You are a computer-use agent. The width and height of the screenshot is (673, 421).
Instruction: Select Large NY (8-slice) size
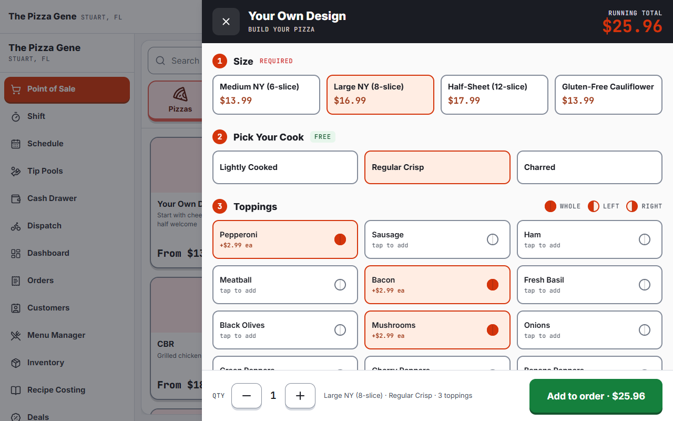point(380,95)
